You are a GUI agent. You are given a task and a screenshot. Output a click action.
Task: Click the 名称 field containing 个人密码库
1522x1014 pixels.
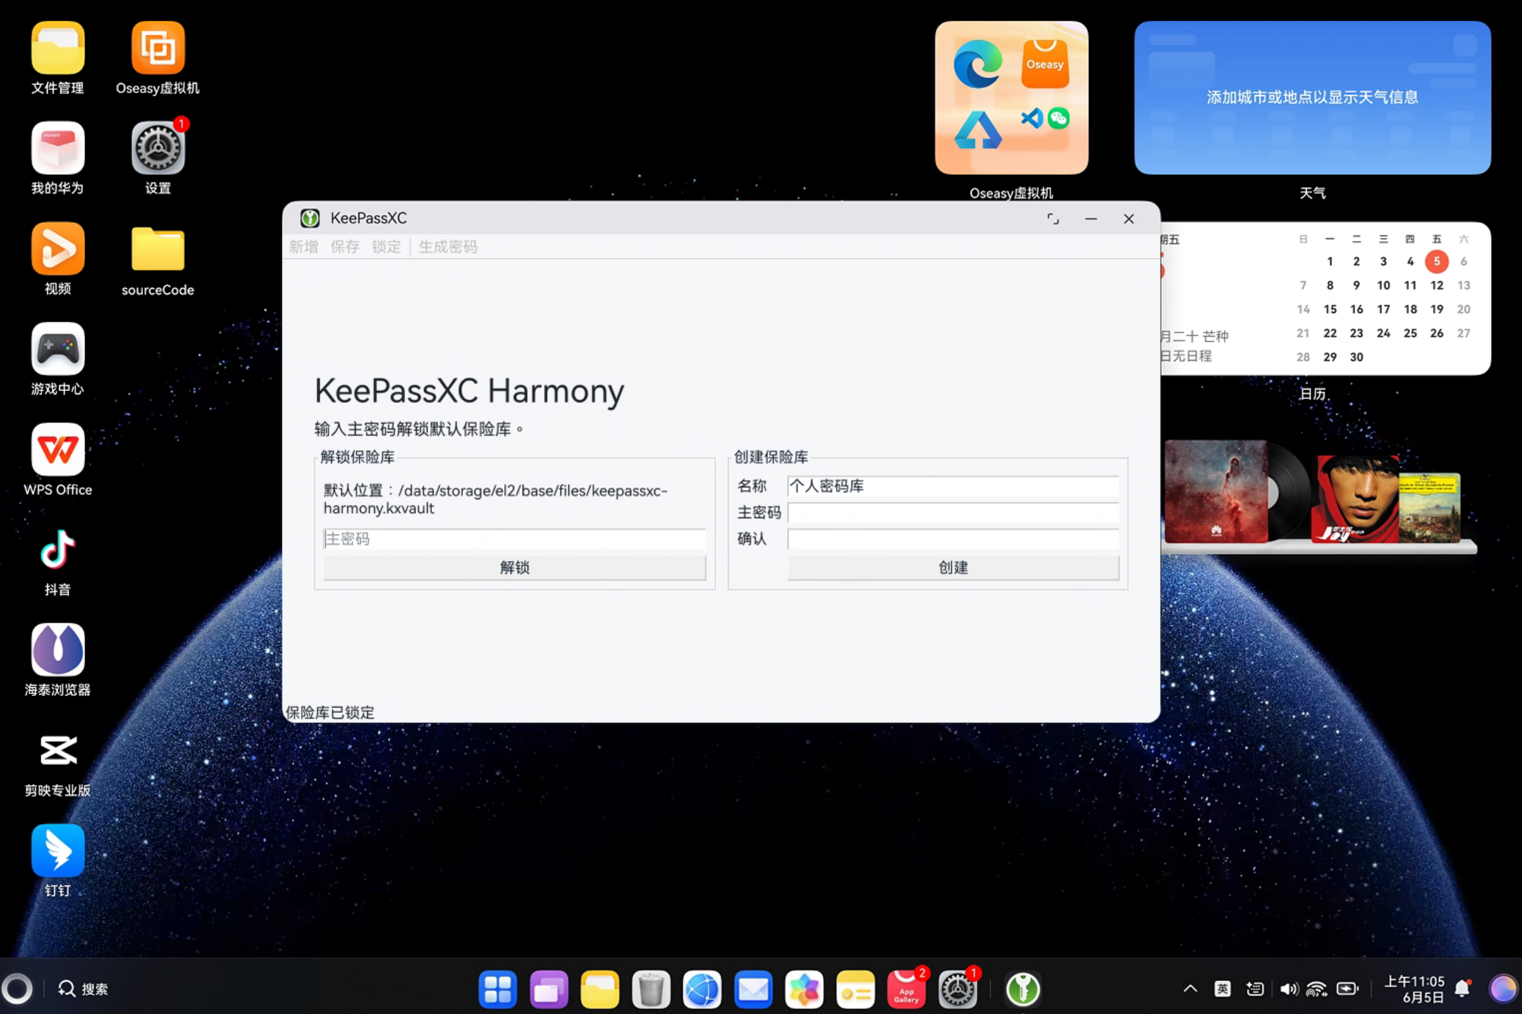pos(953,486)
